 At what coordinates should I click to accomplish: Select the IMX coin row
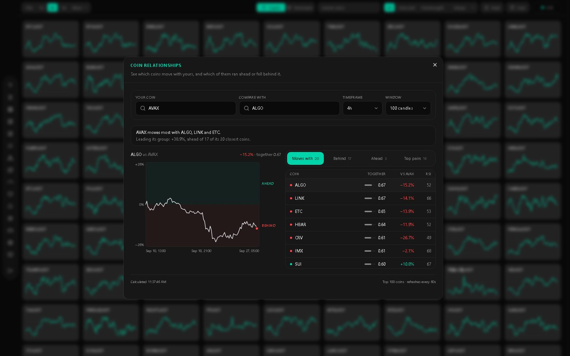pos(360,251)
